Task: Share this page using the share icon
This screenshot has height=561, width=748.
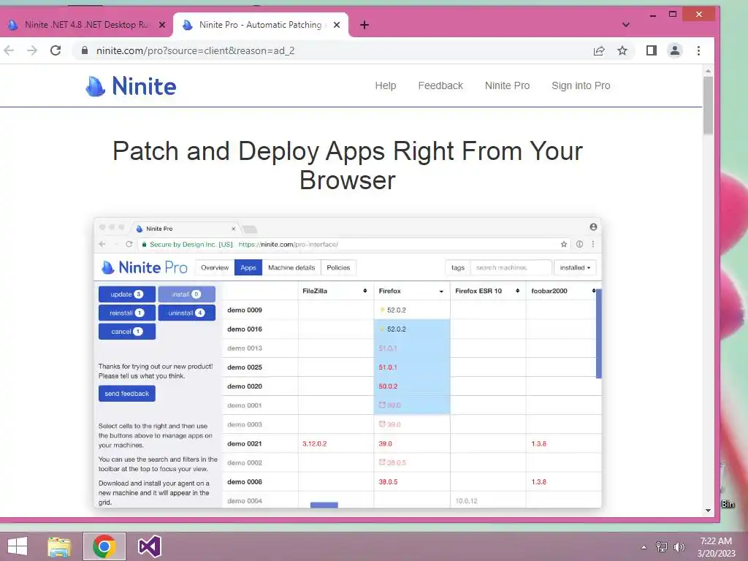Action: (599, 50)
